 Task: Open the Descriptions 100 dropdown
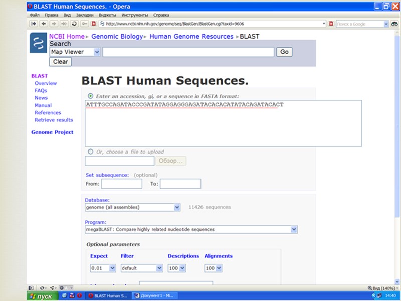pyautogui.click(x=182, y=268)
